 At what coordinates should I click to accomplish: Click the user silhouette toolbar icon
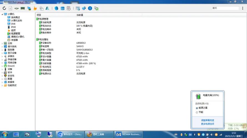[x=48, y=8]
